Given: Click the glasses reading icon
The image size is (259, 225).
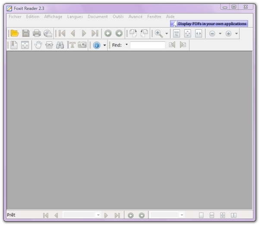Looking at the screenshot, I should tap(49, 45).
